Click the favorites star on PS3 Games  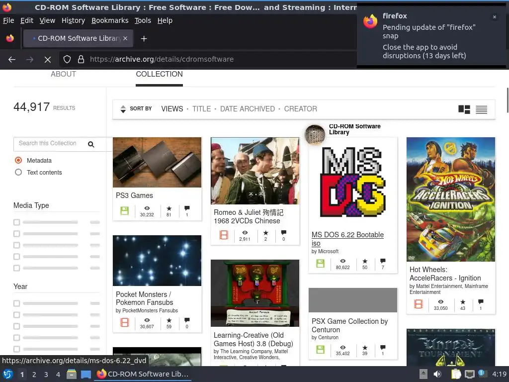click(169, 208)
